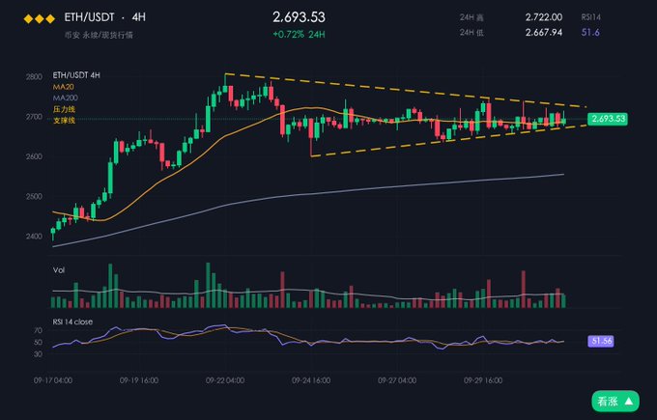Image resolution: width=657 pixels, height=420 pixels.
Task: Click the 09-17 04:00 time axis label
Action: tap(53, 380)
